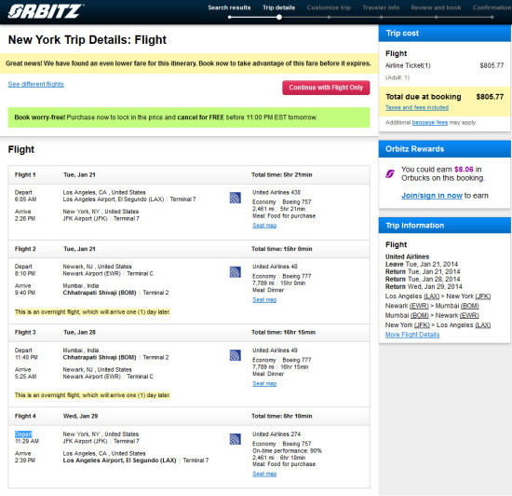Click Continue with Flight Only button
Image resolution: width=512 pixels, height=496 pixels.
[x=326, y=88]
